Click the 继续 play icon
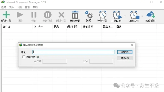This screenshot has width=164, height=92. pos(20,15)
